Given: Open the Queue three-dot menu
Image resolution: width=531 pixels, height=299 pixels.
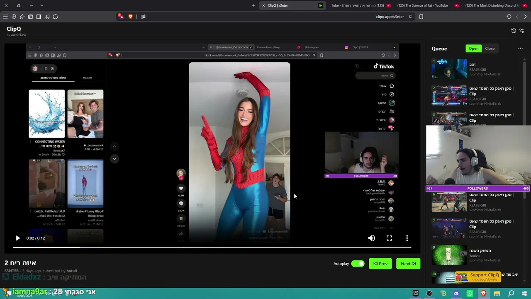Looking at the screenshot, I should [520, 49].
